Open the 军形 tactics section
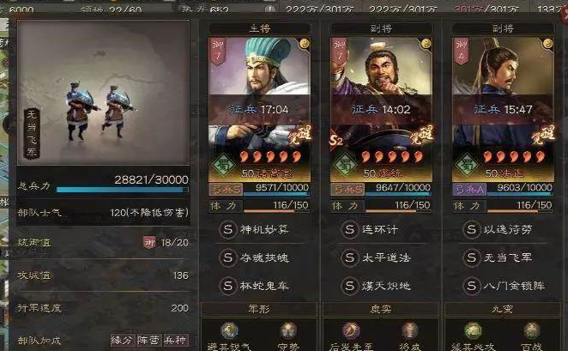Screen dimensions: 568x351 tap(259, 309)
